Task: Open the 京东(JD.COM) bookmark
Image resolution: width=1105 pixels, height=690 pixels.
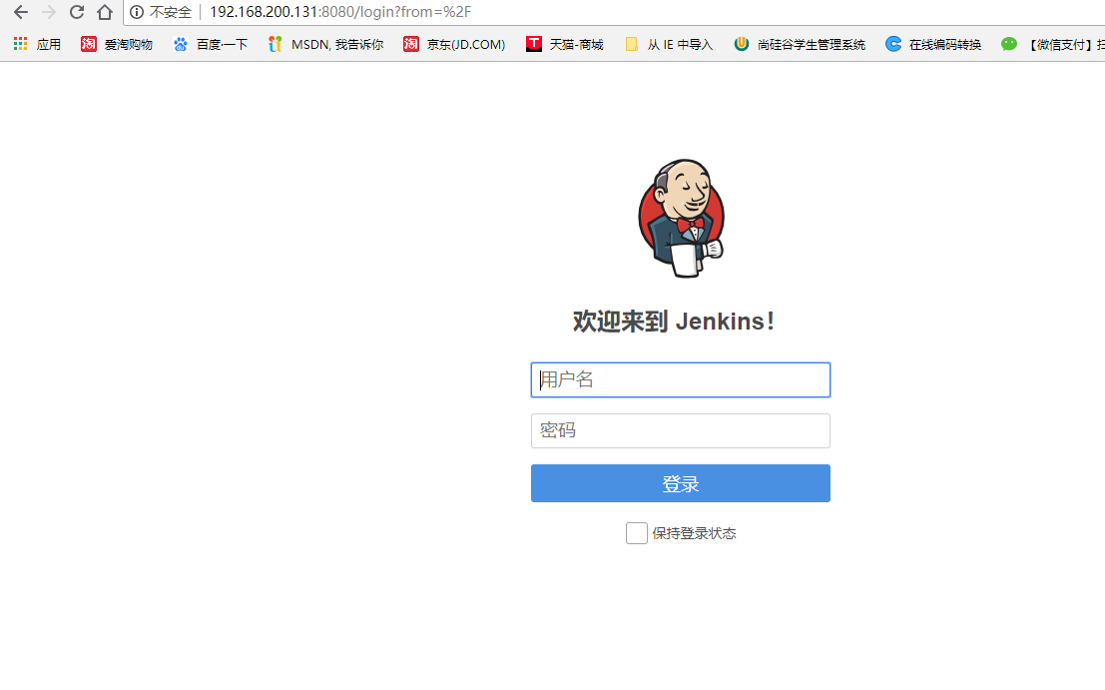Action: pos(454,44)
